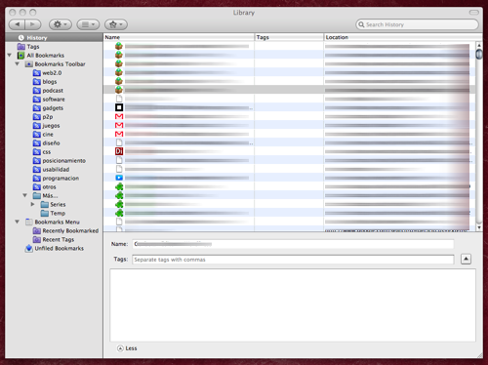Open the blogs folder icon

pyautogui.click(x=37, y=82)
